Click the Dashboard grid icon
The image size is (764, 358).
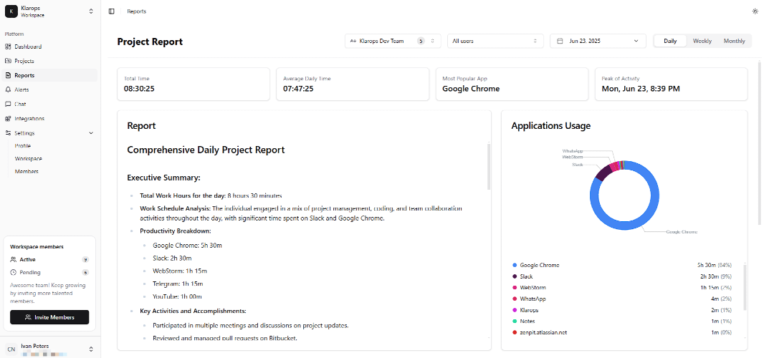[8, 47]
